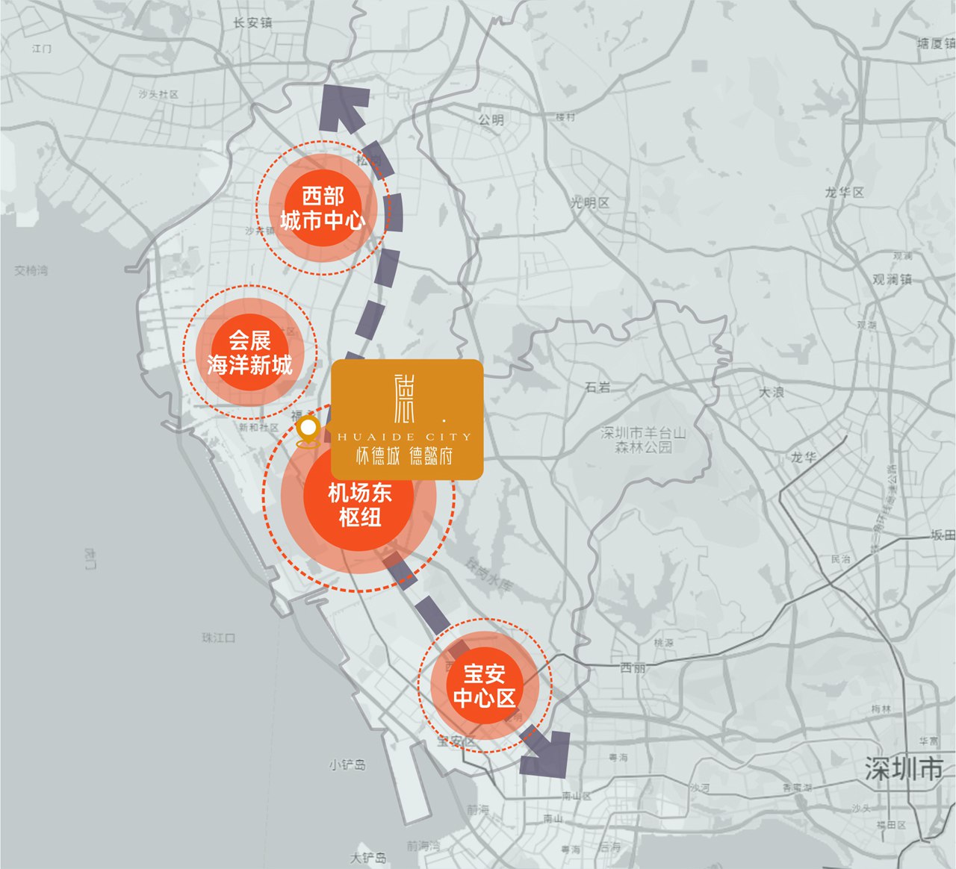Image resolution: width=956 pixels, height=869 pixels.
Task: Click the 观澜镇 town label
Action: (x=892, y=279)
